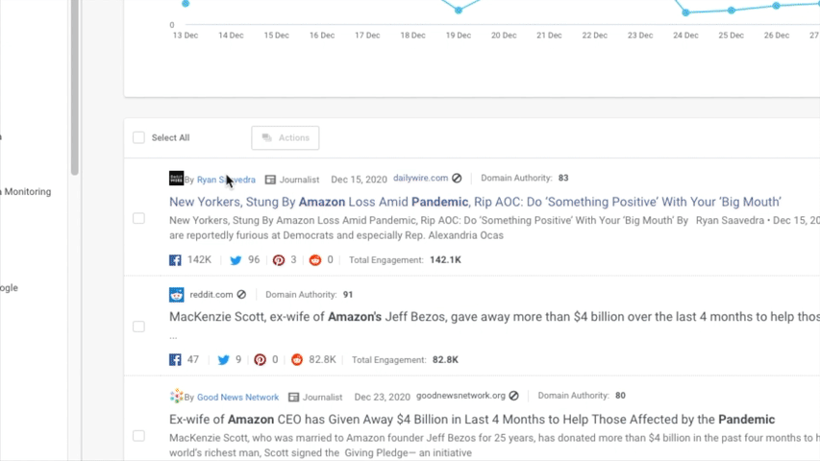Open Ryan Saavedra author link
The height and width of the screenshot is (461, 820).
pos(226,180)
